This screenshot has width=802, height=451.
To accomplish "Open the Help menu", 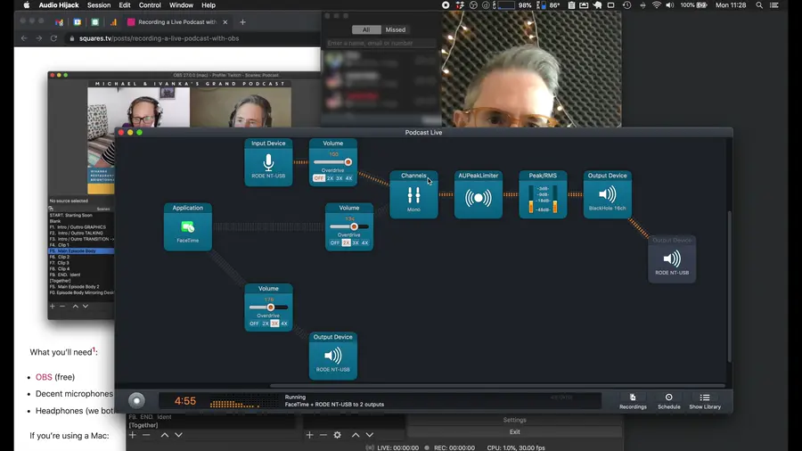I will (x=209, y=5).
